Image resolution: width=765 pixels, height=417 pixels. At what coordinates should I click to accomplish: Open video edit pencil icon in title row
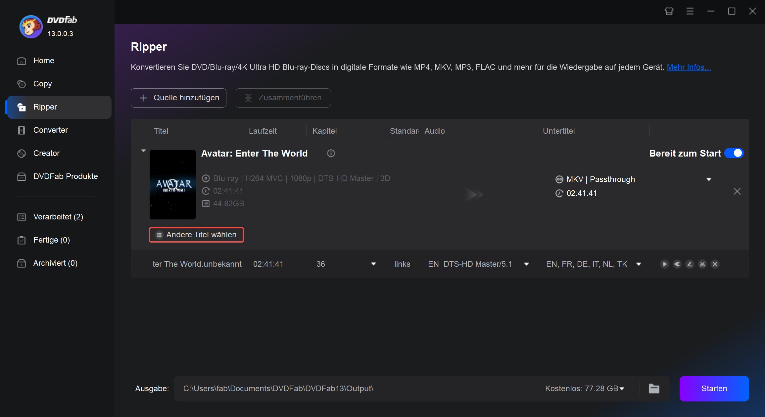(690, 264)
